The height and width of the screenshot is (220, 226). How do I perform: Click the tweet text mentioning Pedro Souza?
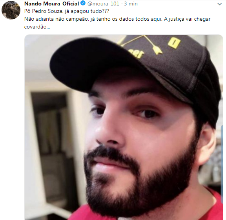tap(117, 19)
